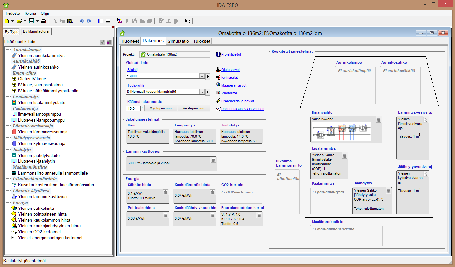Image resolution: width=455 pixels, height=267 pixels.
Task: Delete the Sähkön hinta price card
Action: tap(166, 192)
